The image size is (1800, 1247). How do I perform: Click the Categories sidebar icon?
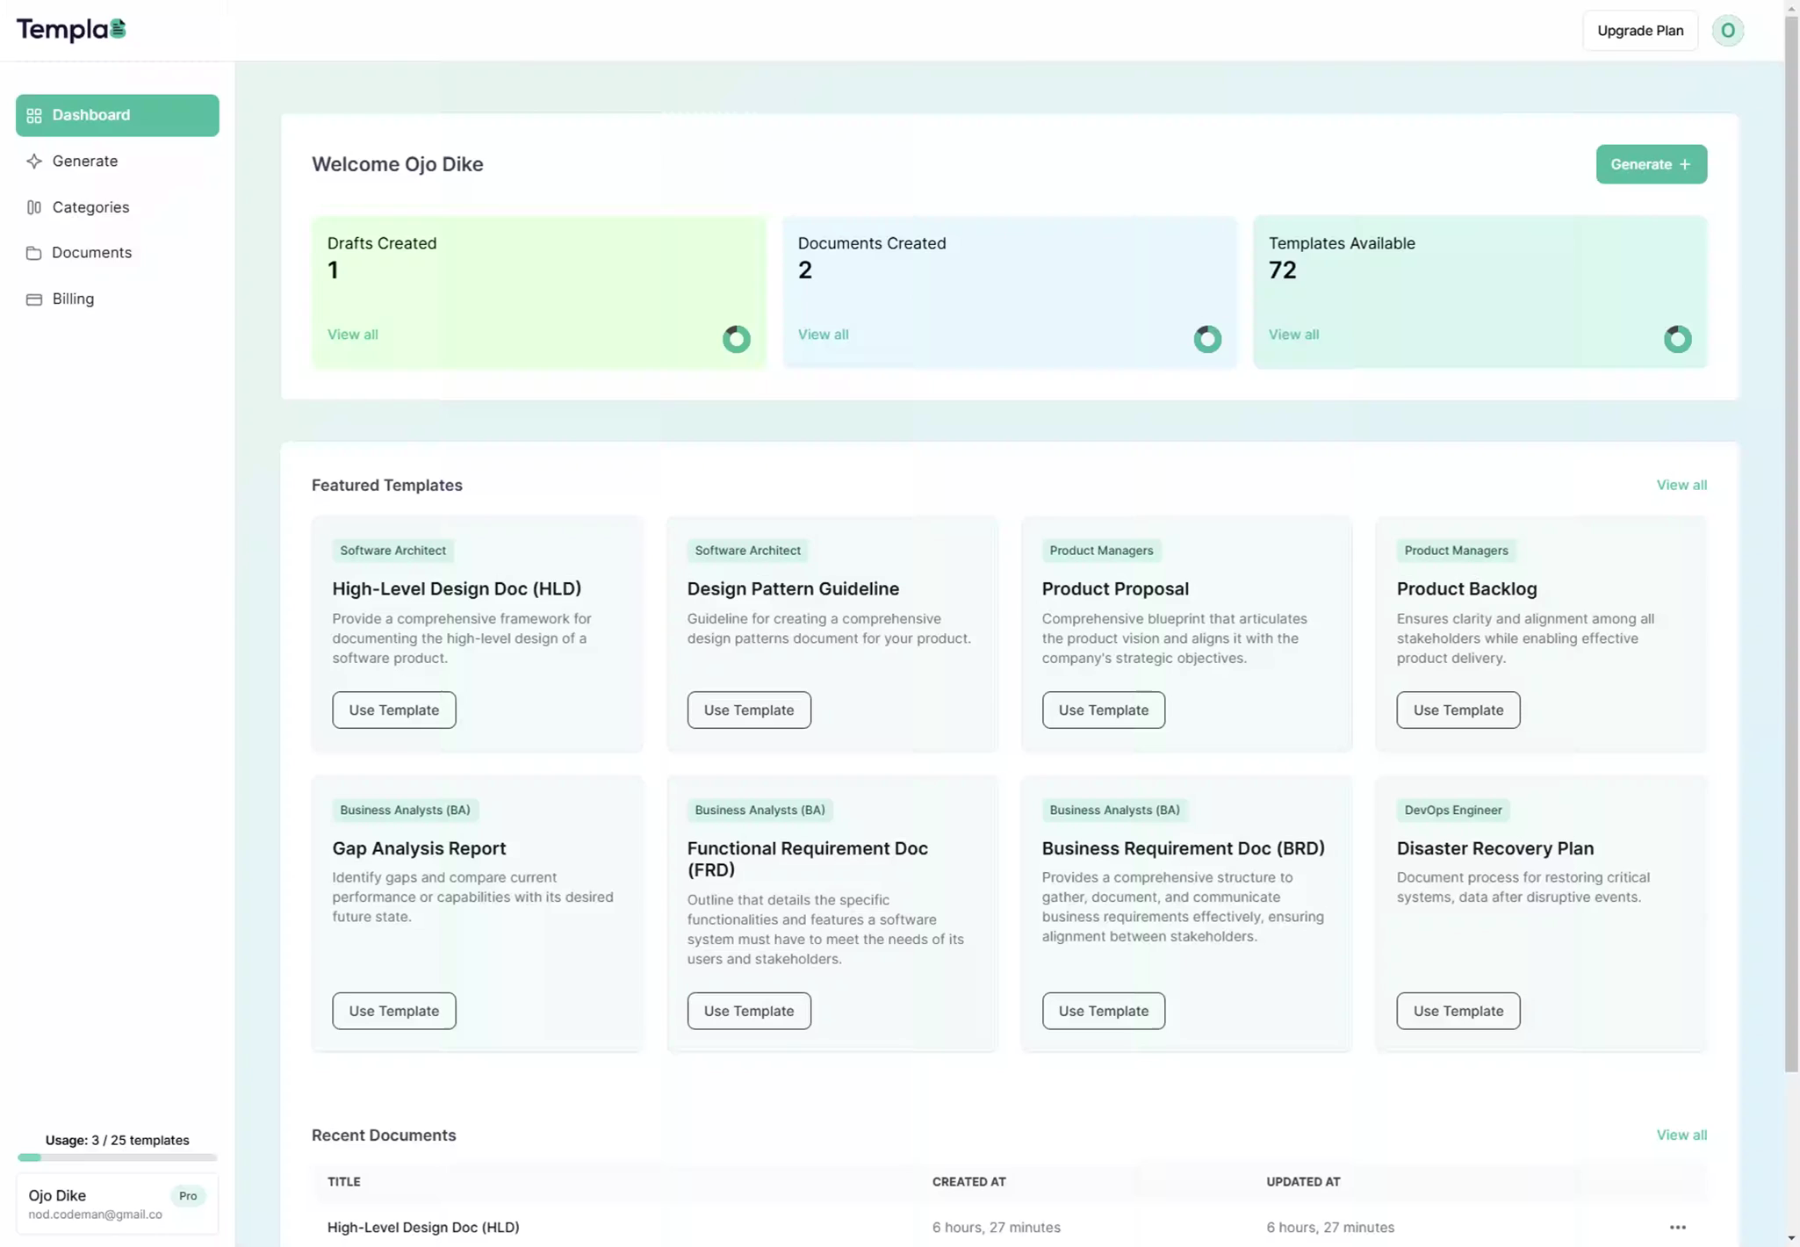[34, 207]
